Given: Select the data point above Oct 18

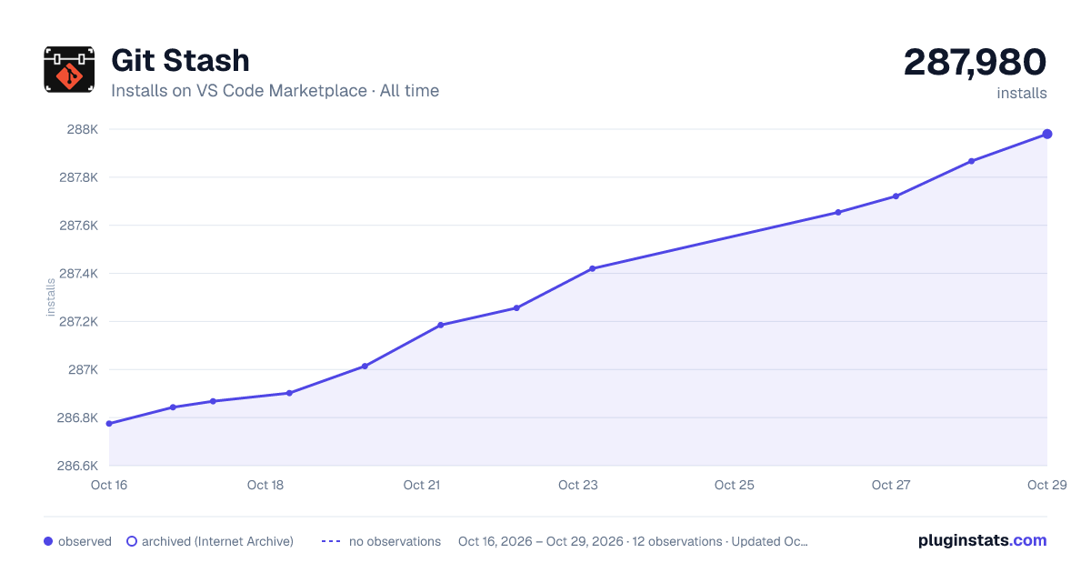Looking at the screenshot, I should (x=289, y=393).
